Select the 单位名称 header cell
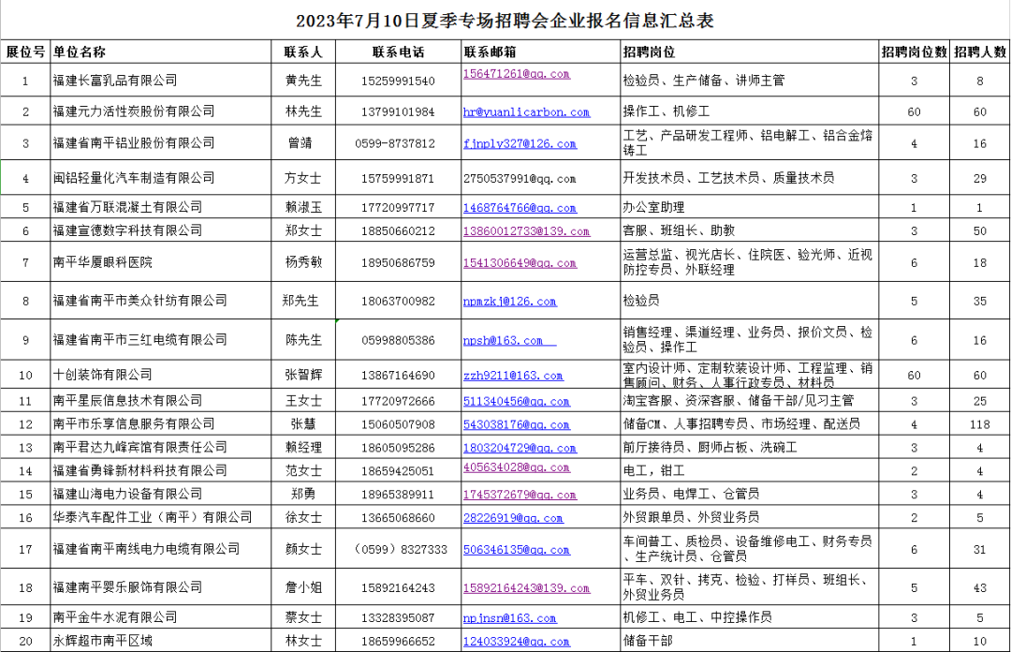The image size is (1011, 652). (80, 52)
